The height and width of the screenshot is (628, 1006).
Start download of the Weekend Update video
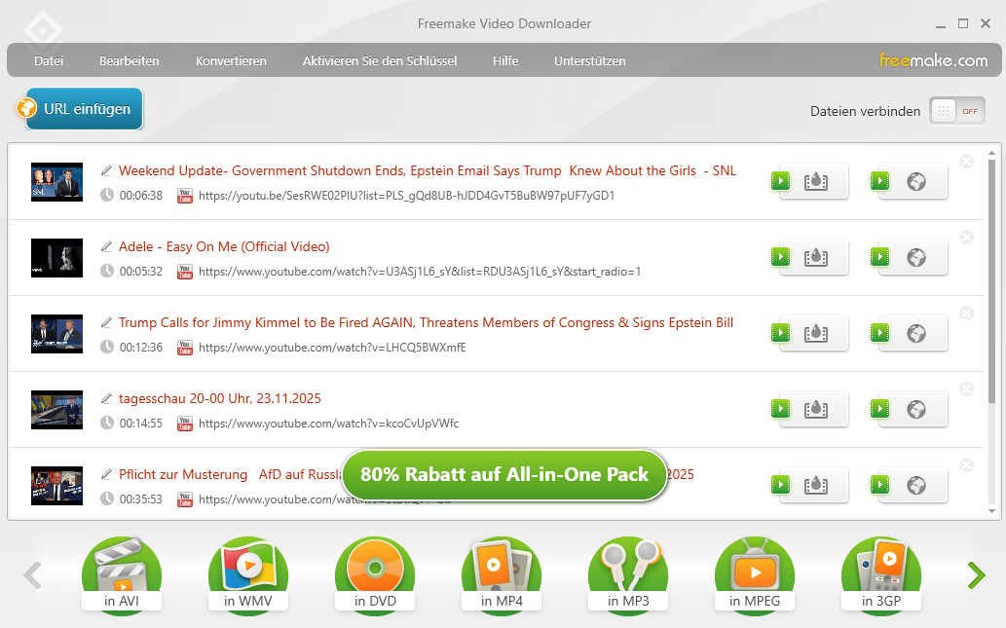(x=780, y=181)
